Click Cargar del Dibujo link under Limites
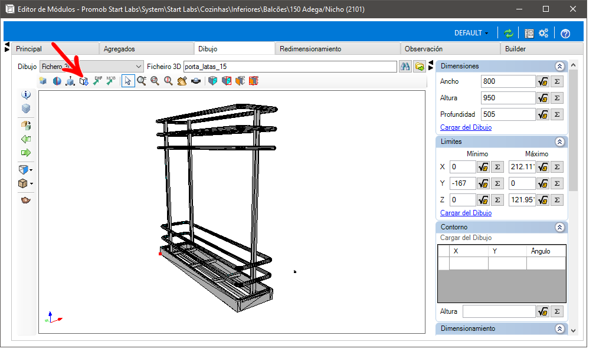This screenshot has width=609, height=355. [466, 213]
